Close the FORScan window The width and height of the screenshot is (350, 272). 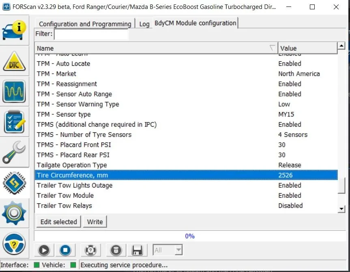[x=336, y=7]
